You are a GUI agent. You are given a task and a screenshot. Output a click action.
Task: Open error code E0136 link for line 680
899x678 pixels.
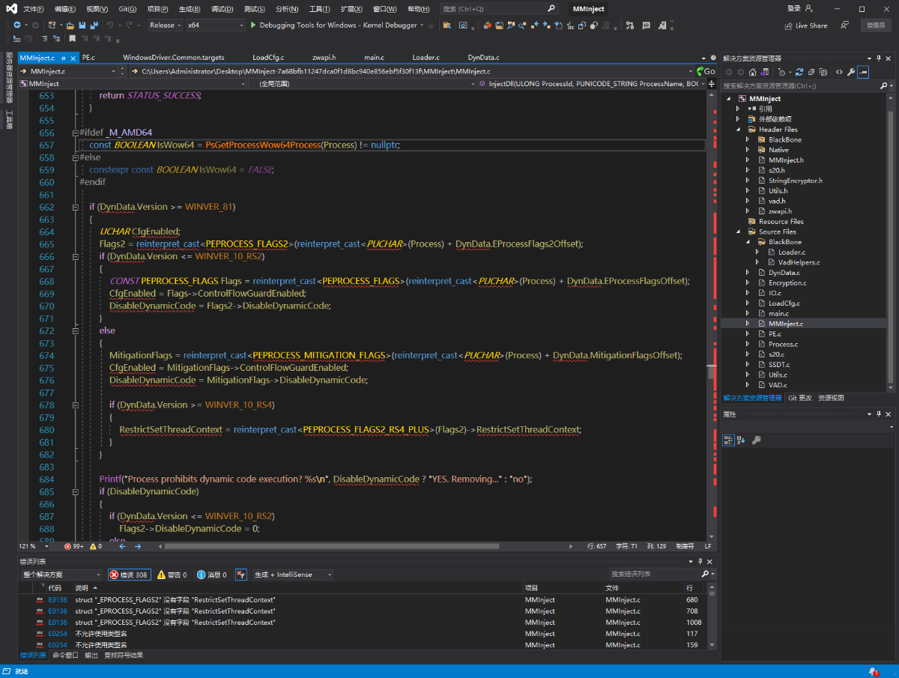pyautogui.click(x=58, y=600)
